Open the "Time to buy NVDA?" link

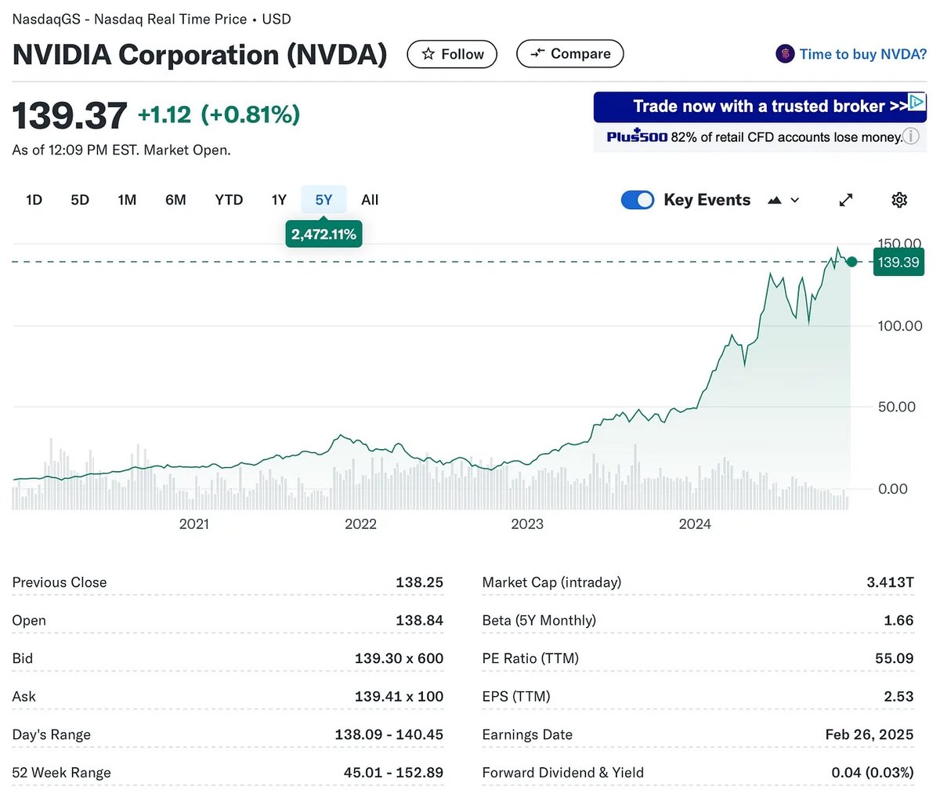coord(862,54)
